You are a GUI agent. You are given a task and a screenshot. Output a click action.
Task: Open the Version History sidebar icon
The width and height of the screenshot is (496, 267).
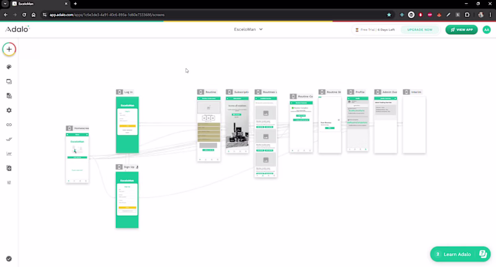click(x=9, y=168)
